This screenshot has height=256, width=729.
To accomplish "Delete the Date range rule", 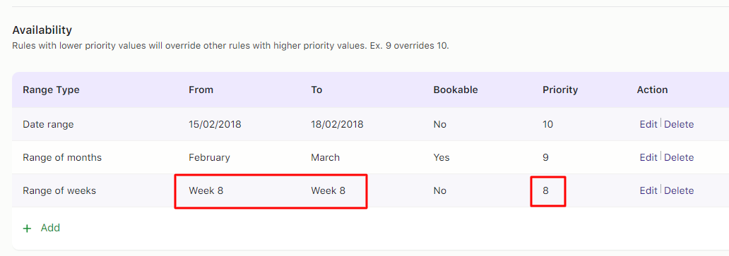I will coord(679,124).
